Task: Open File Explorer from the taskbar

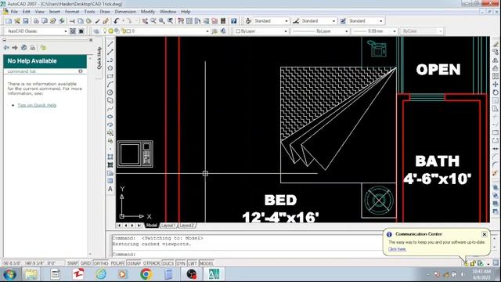Action: pos(31,274)
